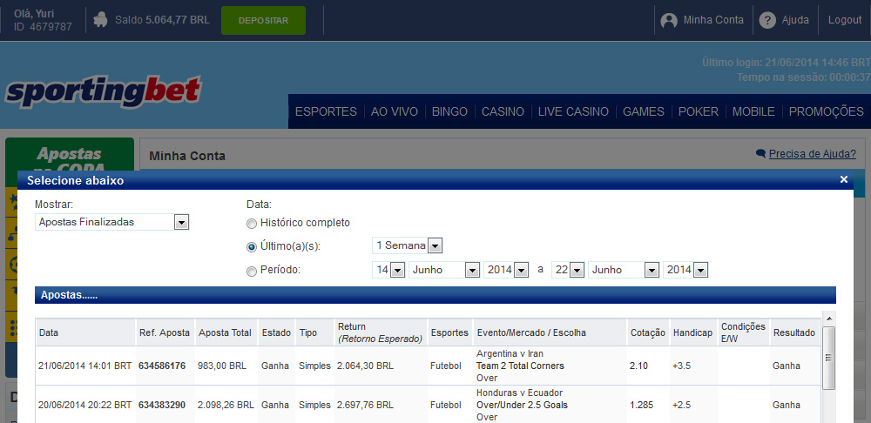Click the 2.697,76 BRL return cell

click(x=365, y=405)
